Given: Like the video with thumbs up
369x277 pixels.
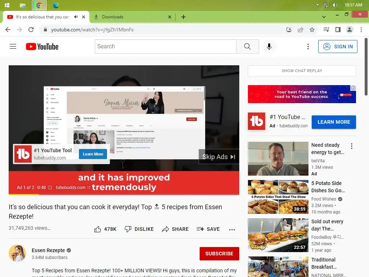Looking at the screenshot, I should pyautogui.click(x=105, y=229).
